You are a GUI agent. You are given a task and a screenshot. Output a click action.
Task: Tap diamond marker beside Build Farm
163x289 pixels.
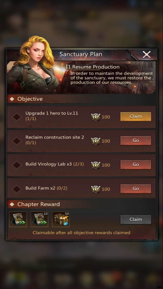point(17,189)
